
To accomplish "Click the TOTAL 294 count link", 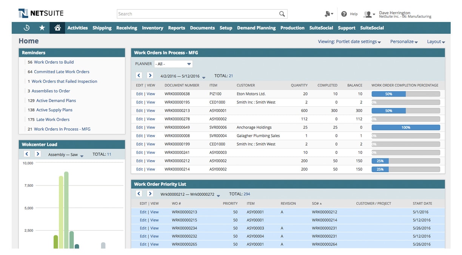I will (247, 194).
